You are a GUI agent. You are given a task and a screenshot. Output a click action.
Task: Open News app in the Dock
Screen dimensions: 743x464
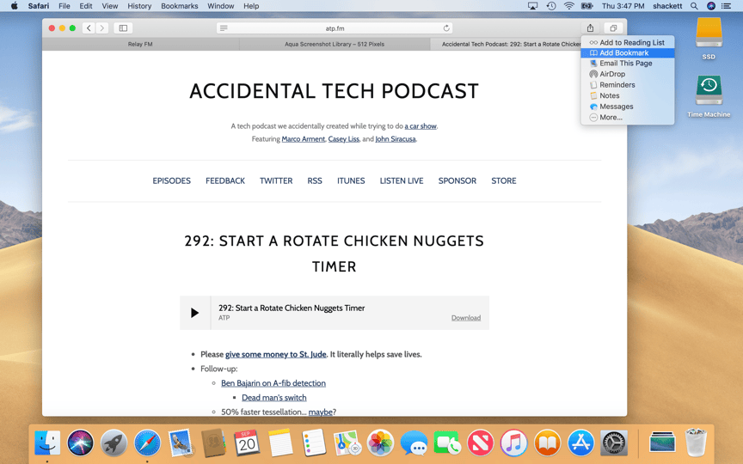pyautogui.click(x=481, y=443)
